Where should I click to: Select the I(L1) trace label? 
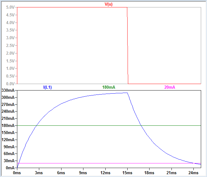tap(47, 87)
